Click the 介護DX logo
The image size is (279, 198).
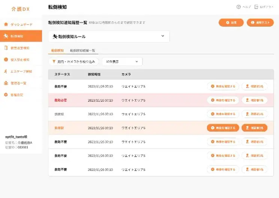point(21,9)
